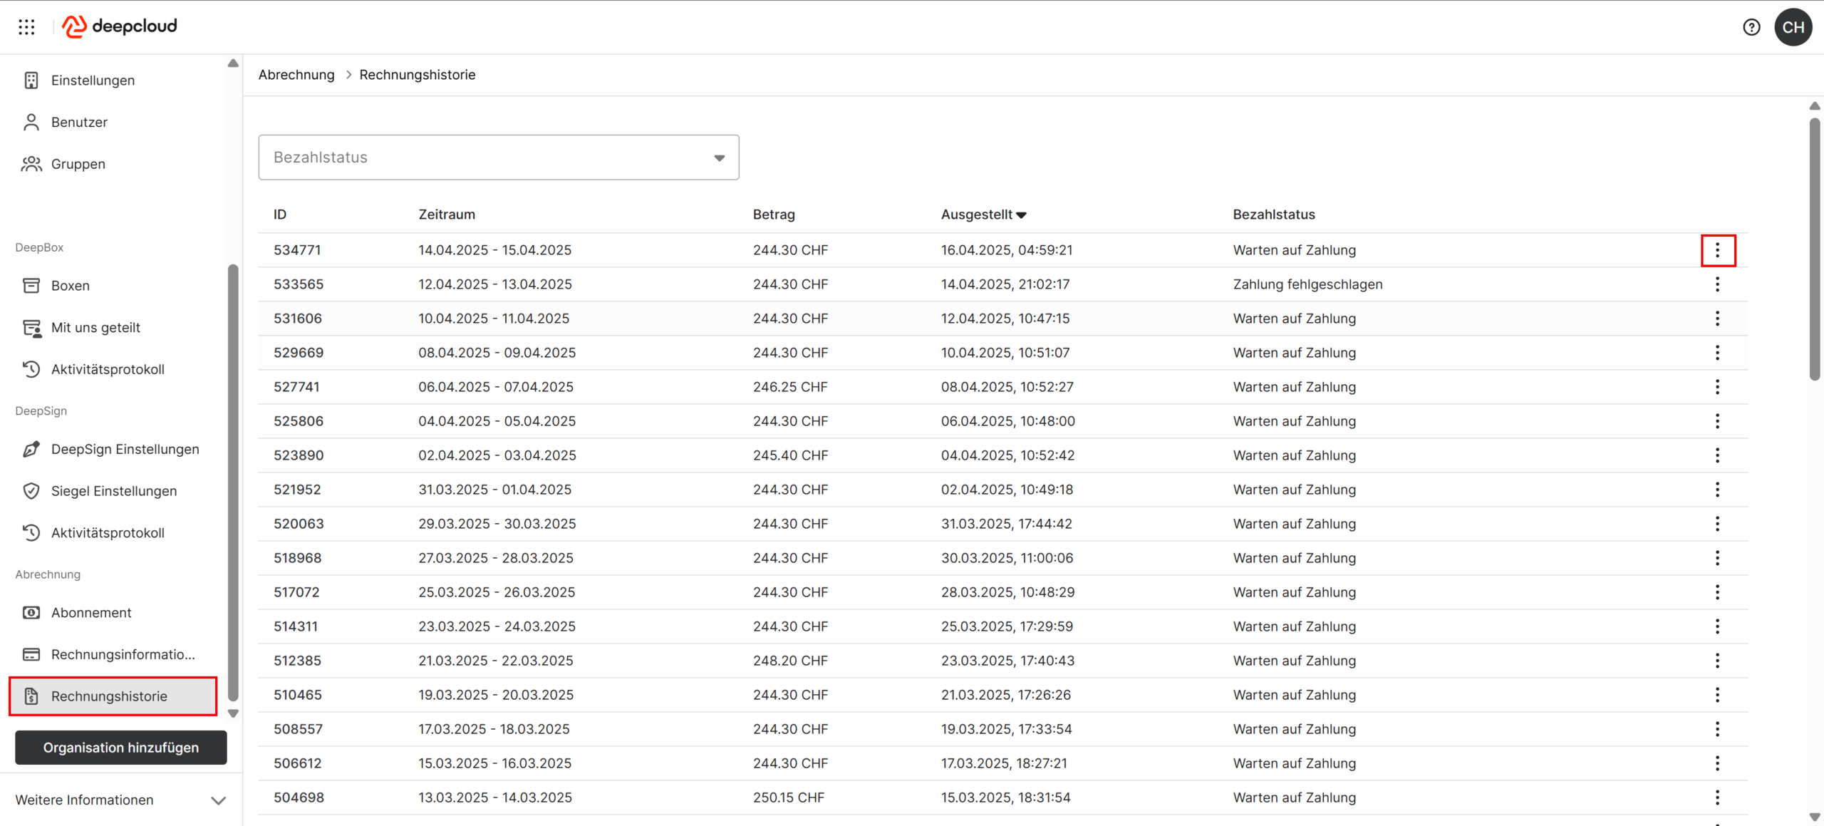The image size is (1824, 826).
Task: Open Benutzer via person icon
Action: tap(31, 122)
